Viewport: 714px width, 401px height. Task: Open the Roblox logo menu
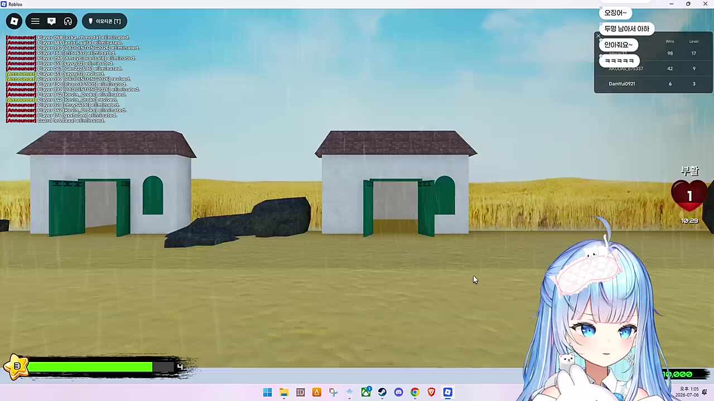click(x=15, y=21)
